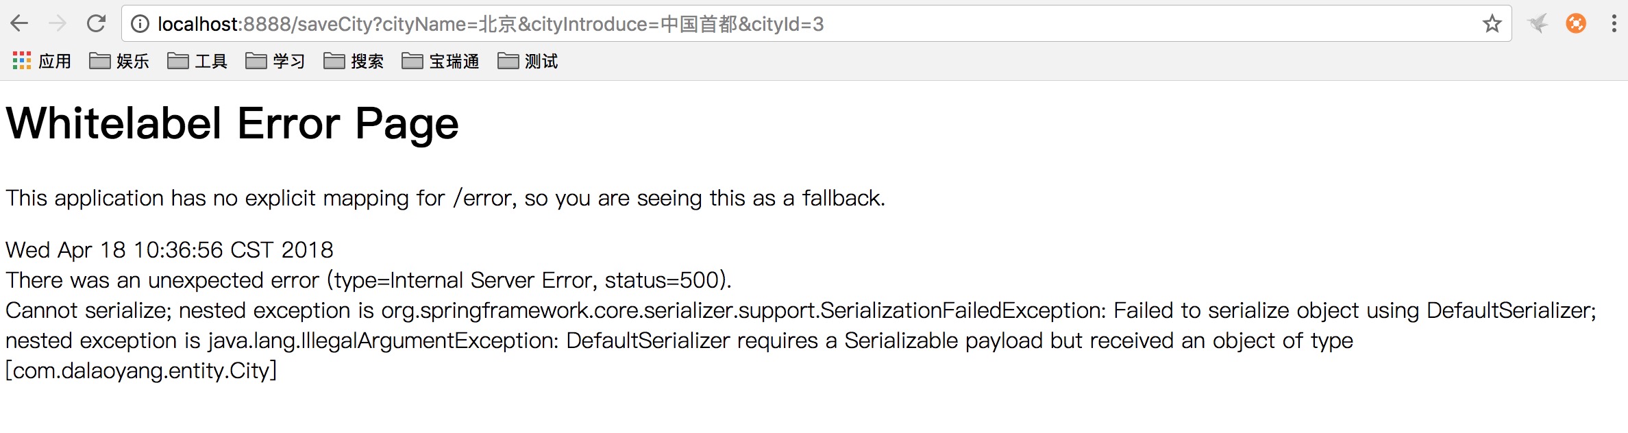Click the Wed Apr 18 timestamp line
Screen dimensions: 1628x433
click(169, 250)
